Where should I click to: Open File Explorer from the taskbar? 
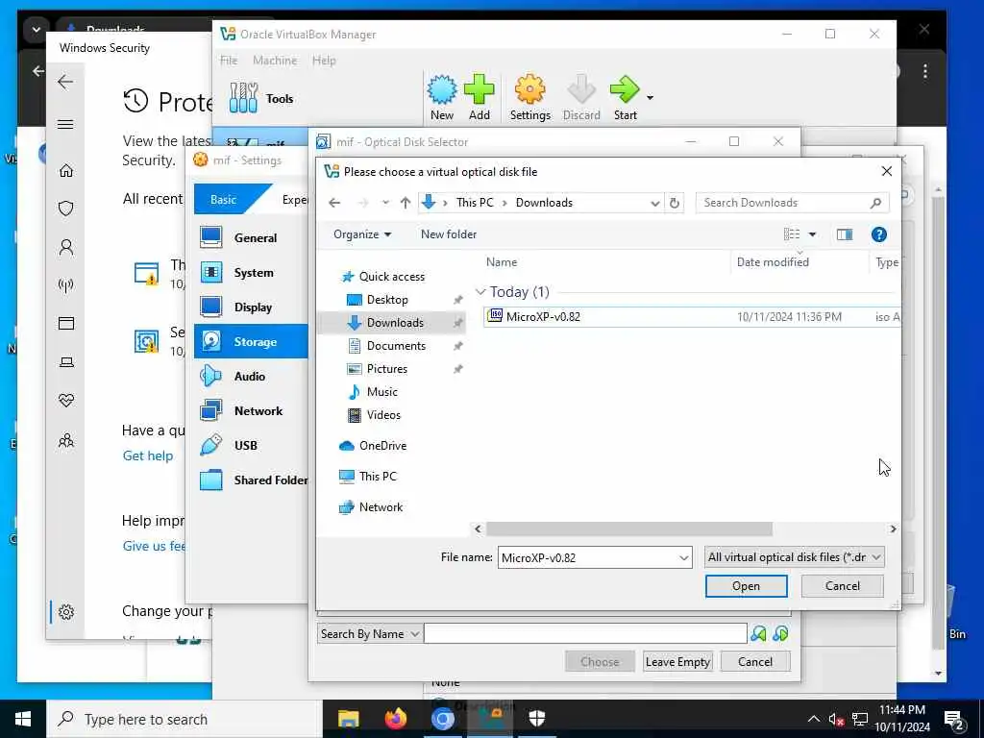click(348, 719)
